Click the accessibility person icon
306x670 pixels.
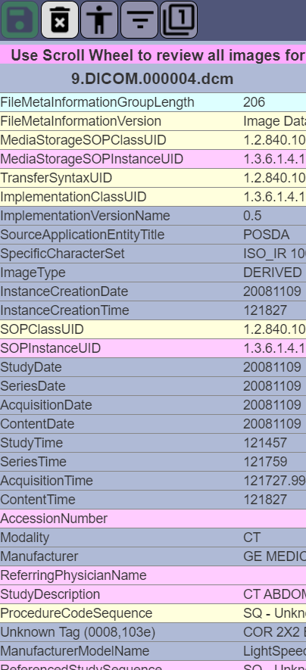(x=99, y=20)
